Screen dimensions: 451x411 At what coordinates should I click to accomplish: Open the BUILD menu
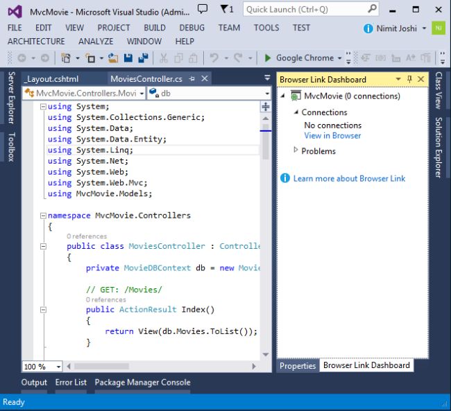(155, 28)
